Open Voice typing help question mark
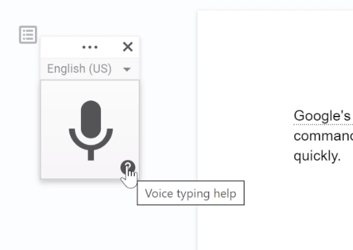Viewport: 353px width, 250px height. (x=128, y=167)
